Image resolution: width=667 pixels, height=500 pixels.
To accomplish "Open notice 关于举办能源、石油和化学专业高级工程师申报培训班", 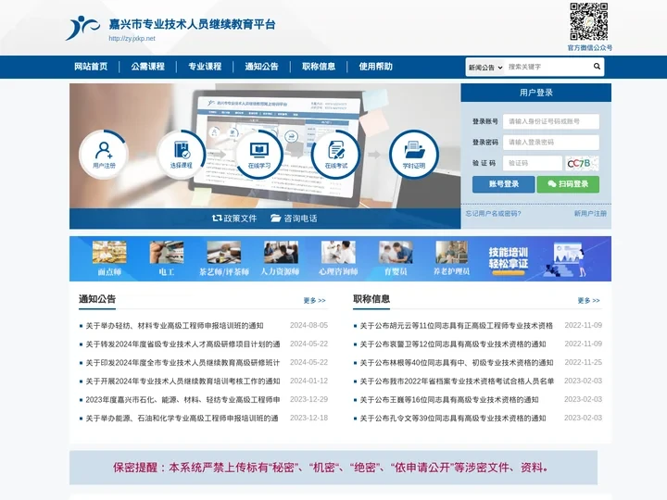I will tap(182, 419).
